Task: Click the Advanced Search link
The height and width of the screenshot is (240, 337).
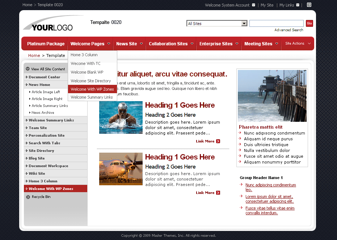Action: click(288, 30)
